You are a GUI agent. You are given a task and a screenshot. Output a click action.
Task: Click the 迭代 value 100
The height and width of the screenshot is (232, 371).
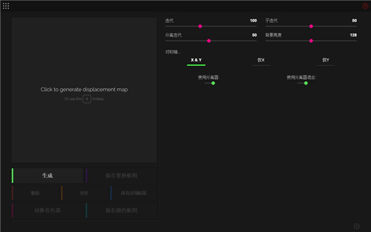[x=253, y=20]
